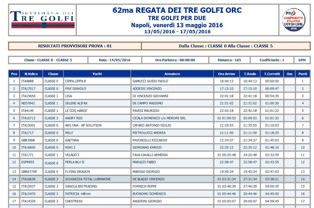
Task: Click sail number GBR3968
Action: click(x=28, y=140)
